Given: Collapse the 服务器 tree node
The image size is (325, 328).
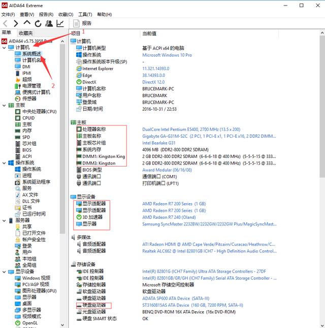Looking at the screenshot, I should pyautogui.click(x=4, y=220).
